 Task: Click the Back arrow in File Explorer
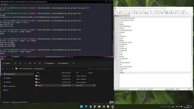point(3,69)
